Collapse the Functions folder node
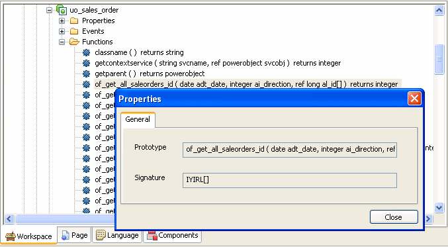Viewport: 448px width, 247px height. 62,42
